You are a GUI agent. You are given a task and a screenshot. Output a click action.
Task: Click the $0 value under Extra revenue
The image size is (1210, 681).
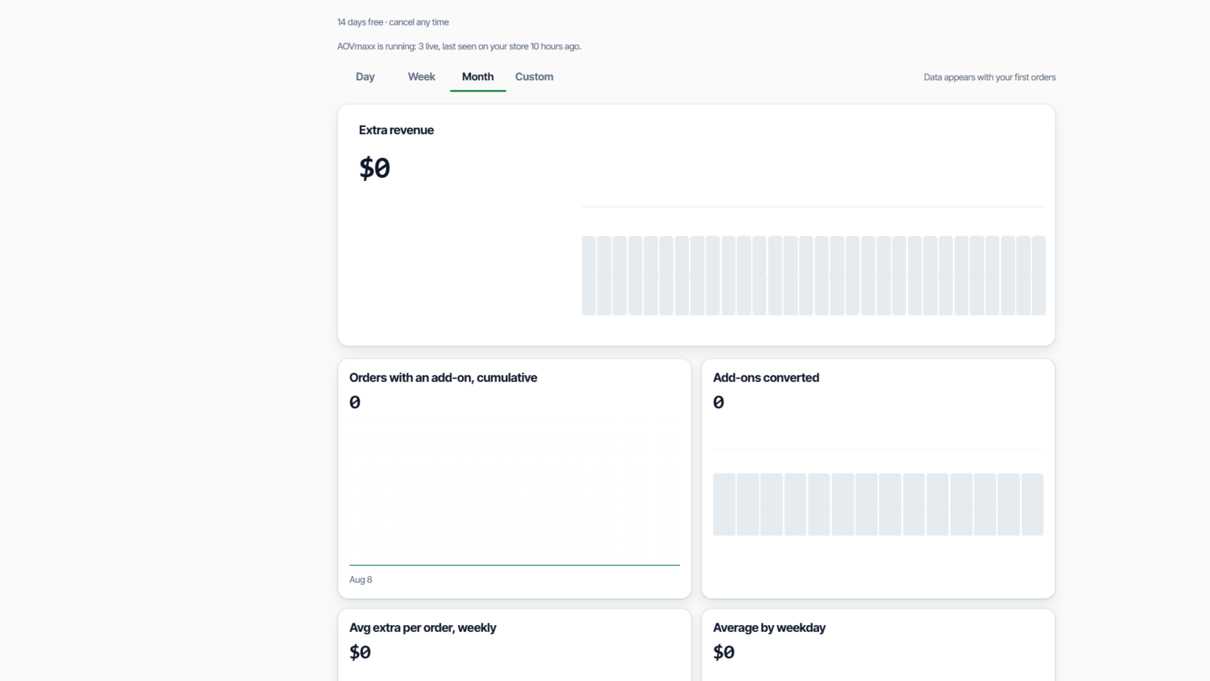(374, 167)
